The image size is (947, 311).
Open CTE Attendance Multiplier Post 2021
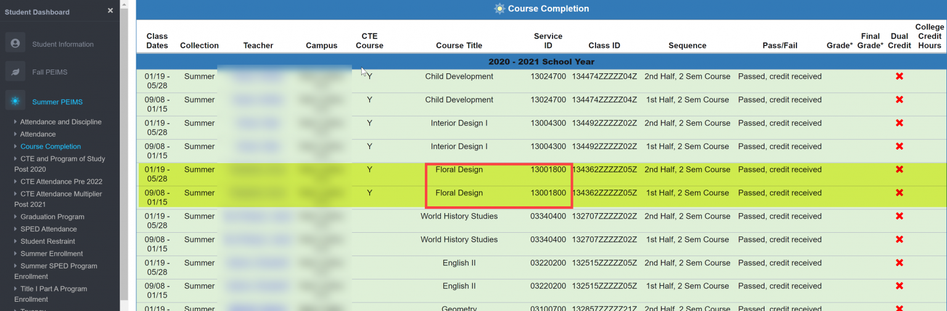click(58, 199)
